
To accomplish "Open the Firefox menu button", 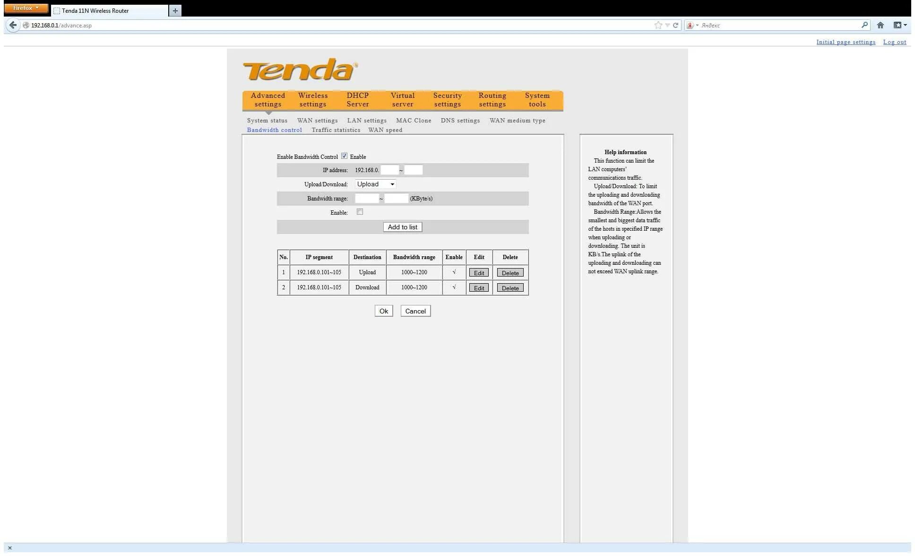I will point(26,8).
